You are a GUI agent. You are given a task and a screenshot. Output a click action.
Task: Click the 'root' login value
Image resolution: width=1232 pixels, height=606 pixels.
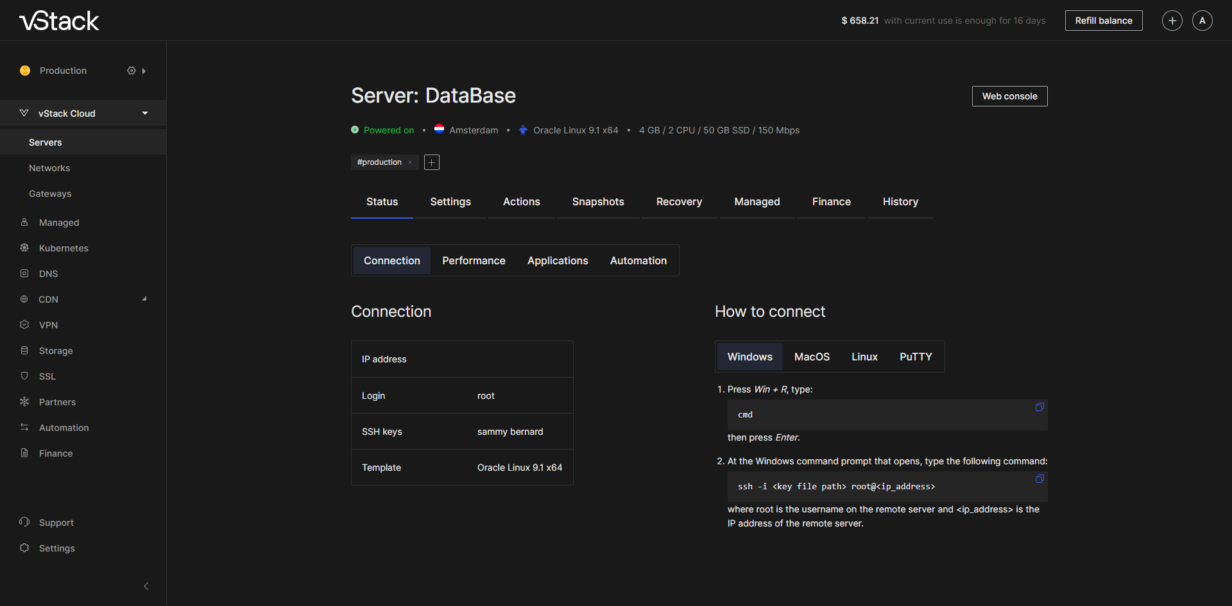tap(486, 396)
